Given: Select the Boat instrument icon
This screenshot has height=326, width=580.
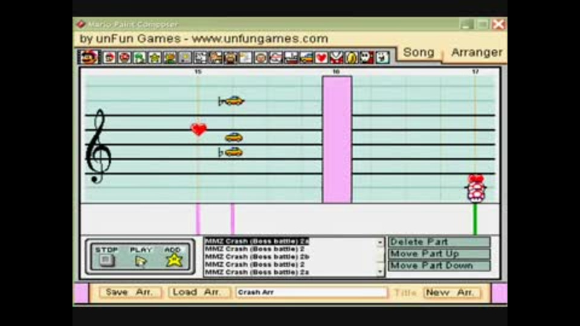Looking at the screenshot, I should click(291, 58).
